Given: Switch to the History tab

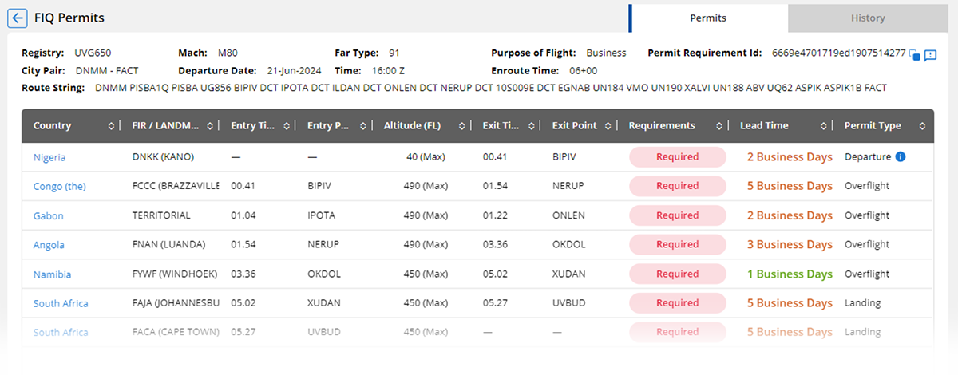Looking at the screenshot, I should tap(867, 18).
